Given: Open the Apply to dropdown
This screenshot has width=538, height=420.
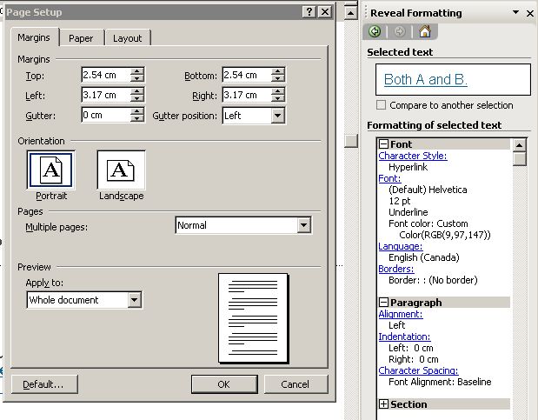Looking at the screenshot, I should point(135,300).
